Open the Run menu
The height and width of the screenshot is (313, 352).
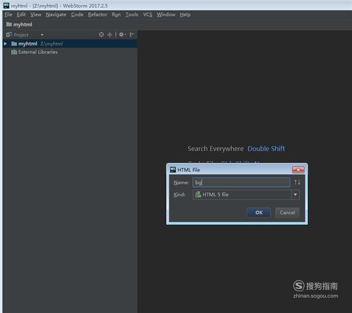[x=116, y=15]
